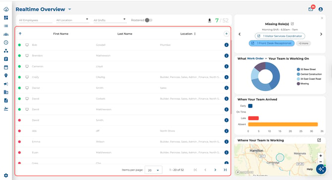
Task: Click the sort arrow column header
Action: (20, 34)
